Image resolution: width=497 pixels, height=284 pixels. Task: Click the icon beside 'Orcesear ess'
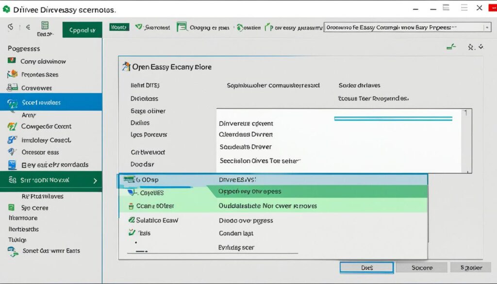coord(12,151)
